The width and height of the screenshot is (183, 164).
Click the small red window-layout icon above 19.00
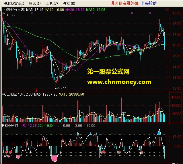pos(167,9)
